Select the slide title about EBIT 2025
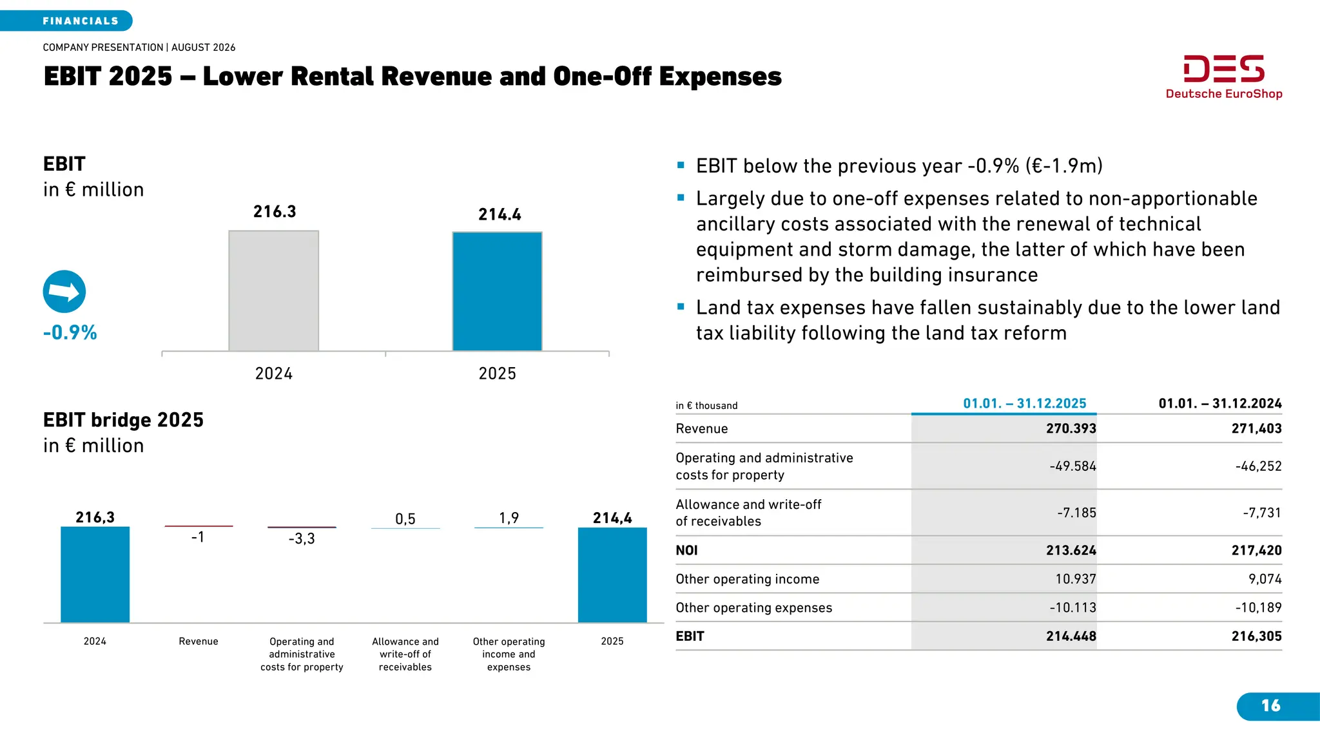The image size is (1320, 742). click(x=412, y=76)
